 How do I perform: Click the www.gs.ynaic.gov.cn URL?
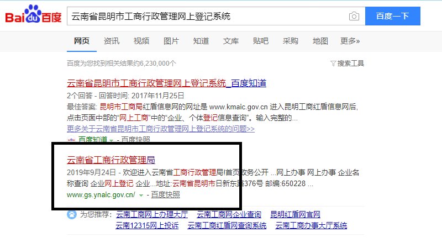click(101, 195)
